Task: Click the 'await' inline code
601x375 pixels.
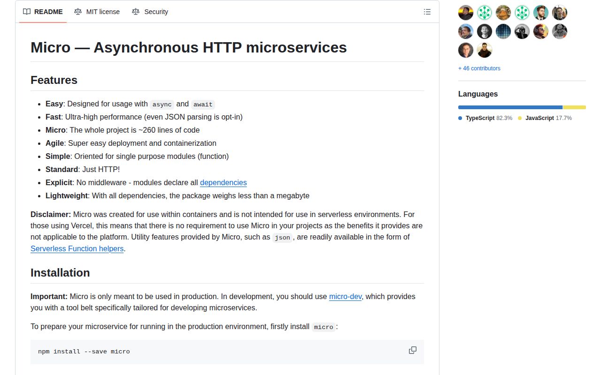Action: click(x=203, y=105)
